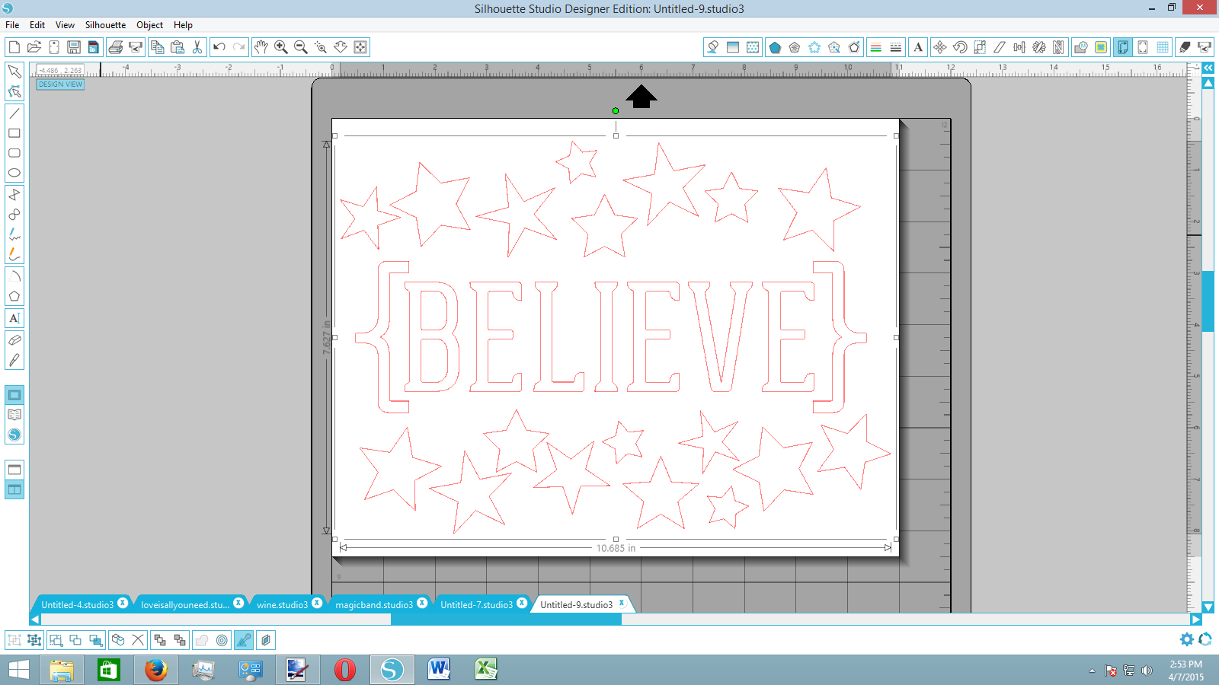Image resolution: width=1219 pixels, height=685 pixels.
Task: Open a file using the Open folder icon
Action: 34,47
